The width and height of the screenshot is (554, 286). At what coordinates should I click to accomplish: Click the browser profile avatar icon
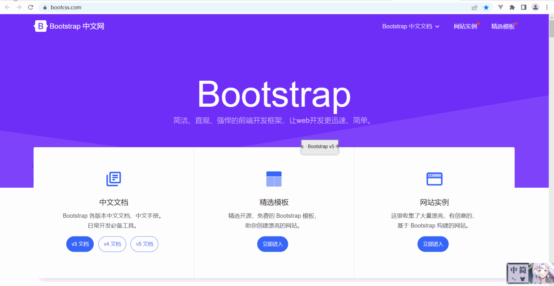pos(535,7)
